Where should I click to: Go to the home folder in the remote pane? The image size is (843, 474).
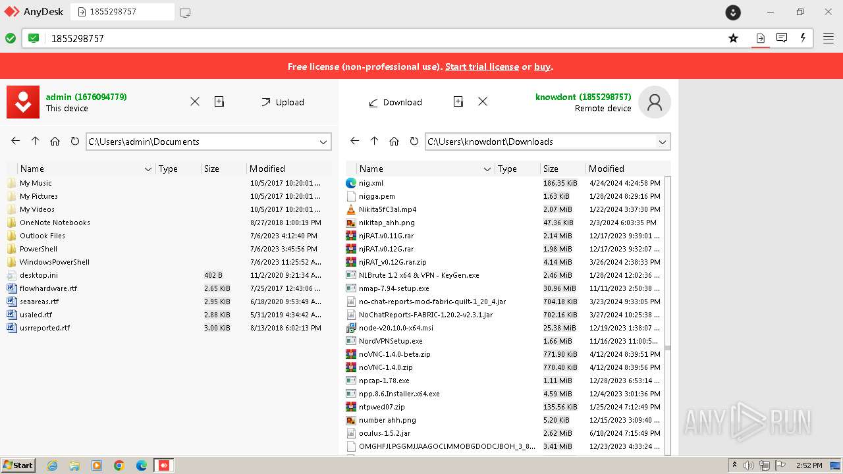point(394,141)
